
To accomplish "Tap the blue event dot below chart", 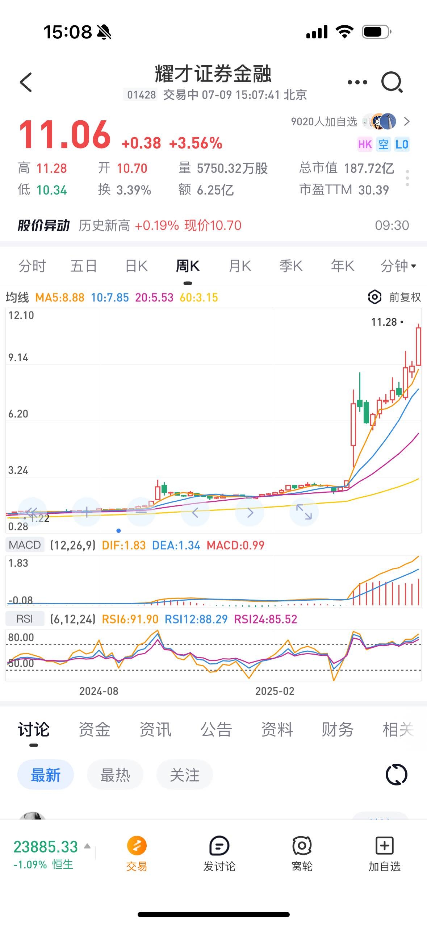I will tap(118, 531).
